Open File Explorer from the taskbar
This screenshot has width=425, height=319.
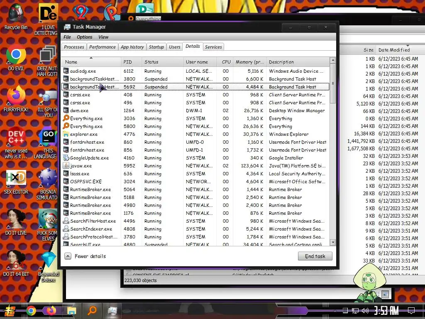click(71, 311)
